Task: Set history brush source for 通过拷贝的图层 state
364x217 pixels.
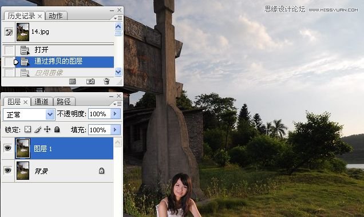Action: click(x=9, y=62)
